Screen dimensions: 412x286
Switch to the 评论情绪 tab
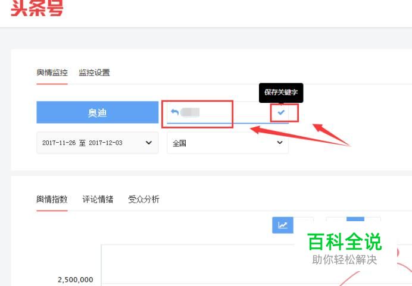(98, 199)
